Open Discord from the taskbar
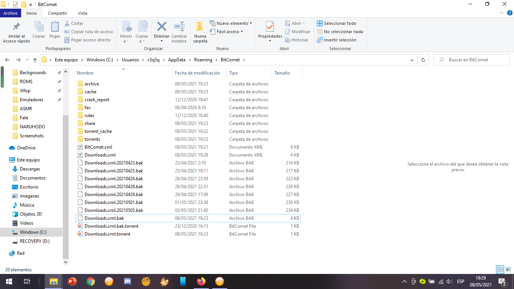This screenshot has width=514, height=289. pos(127,281)
